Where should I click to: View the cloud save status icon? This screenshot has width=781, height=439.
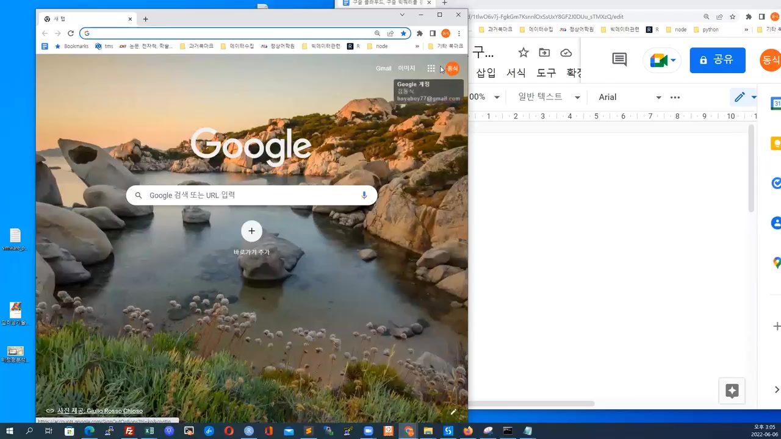point(566,53)
